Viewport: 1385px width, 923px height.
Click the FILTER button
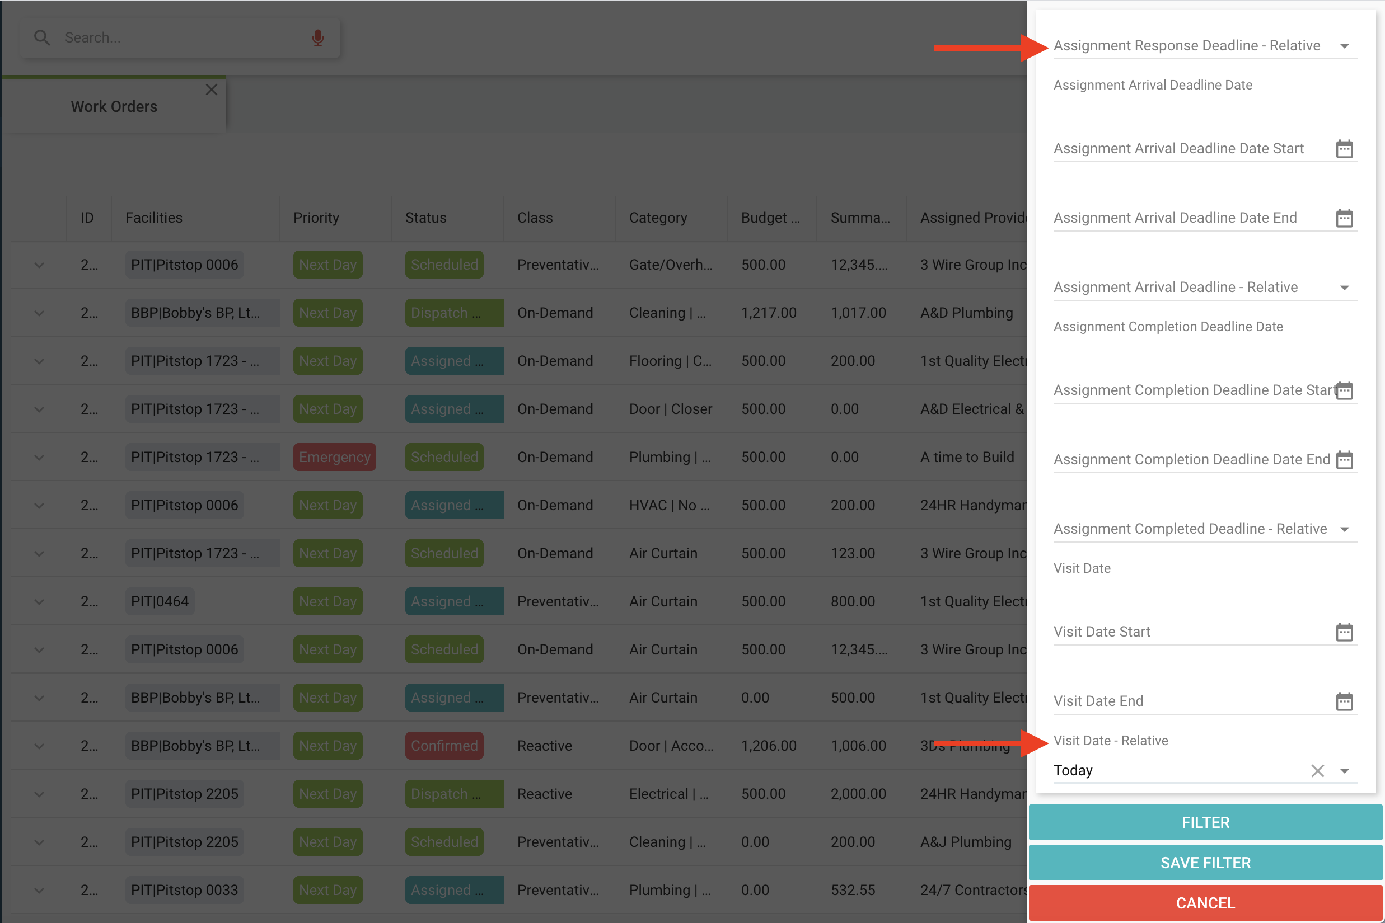1204,822
